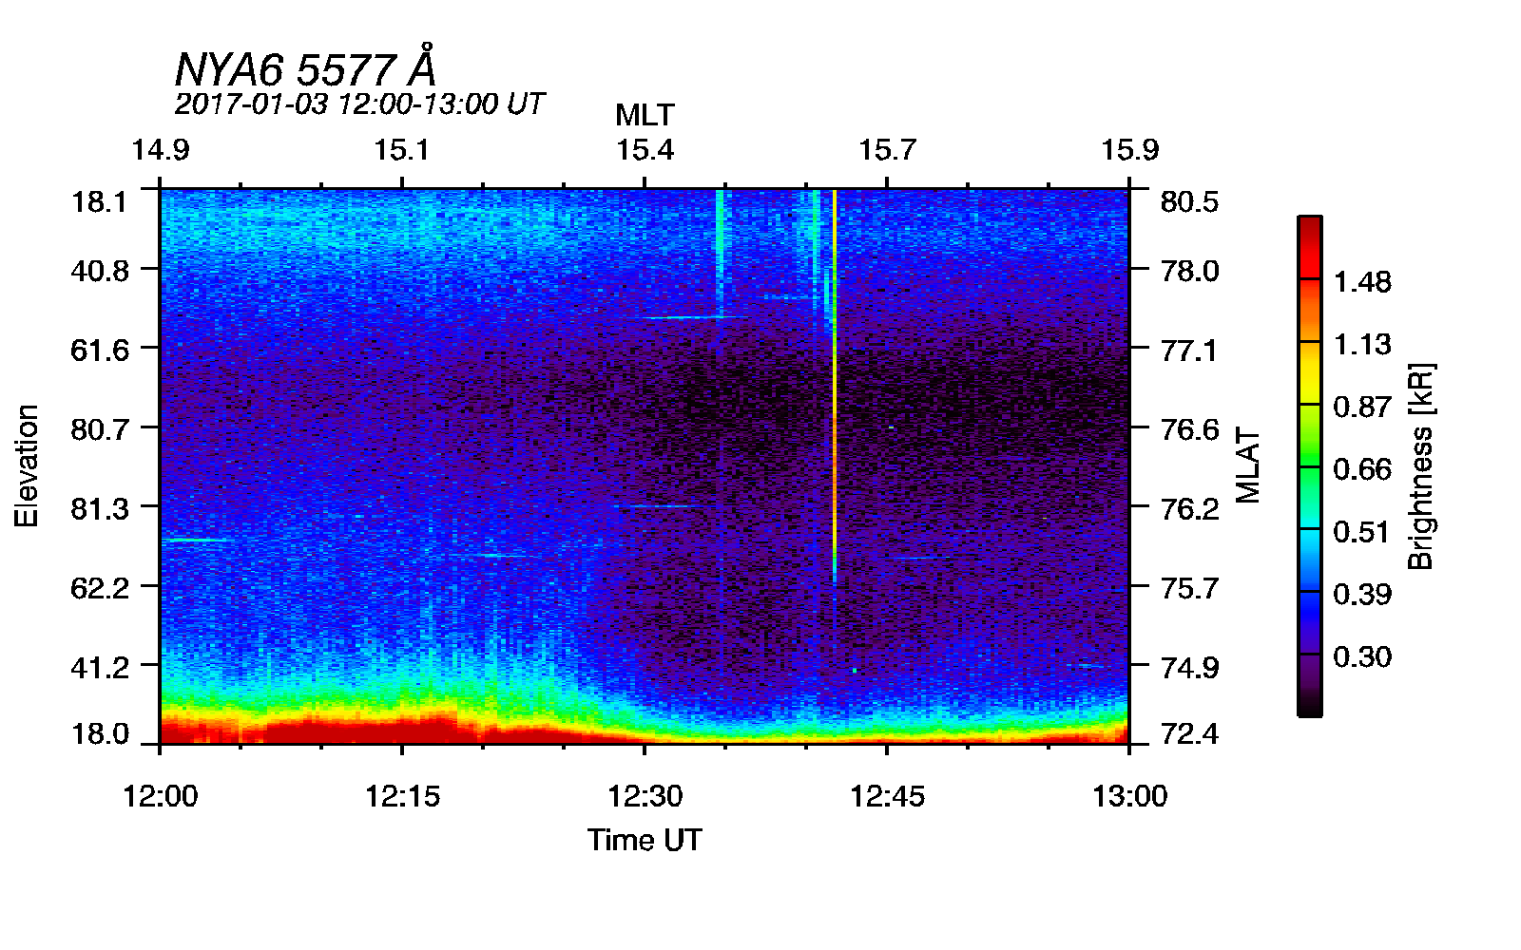This screenshot has height=950, width=1521.
Task: Click elevation tick label '40.8'
Action: point(99,271)
